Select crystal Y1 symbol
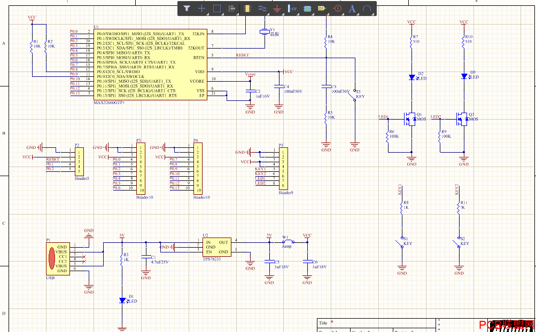This screenshot has width=536, height=332. point(265,32)
